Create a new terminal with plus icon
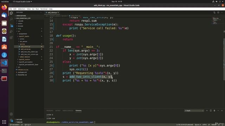The height and width of the screenshot is (126, 225). 207,111
